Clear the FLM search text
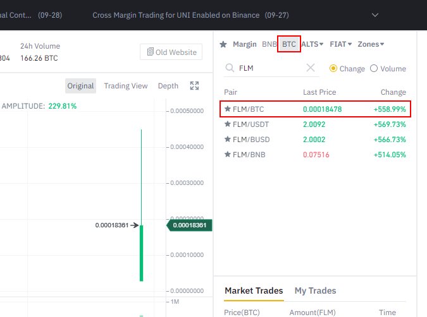This screenshot has height=317, width=427. (311, 68)
